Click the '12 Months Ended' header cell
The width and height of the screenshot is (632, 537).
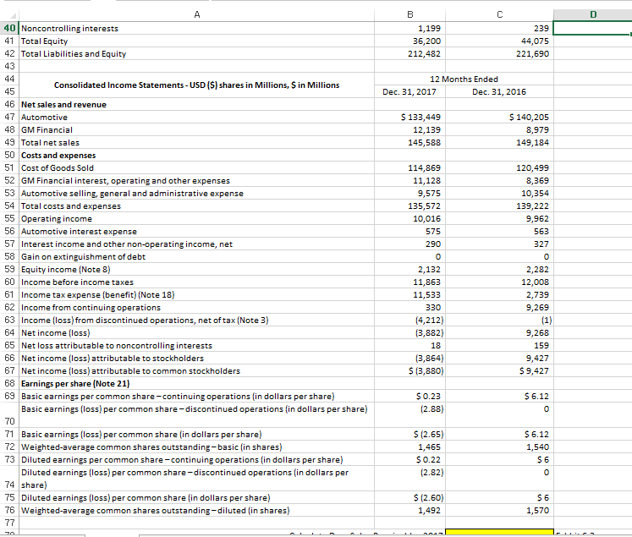[x=464, y=79]
